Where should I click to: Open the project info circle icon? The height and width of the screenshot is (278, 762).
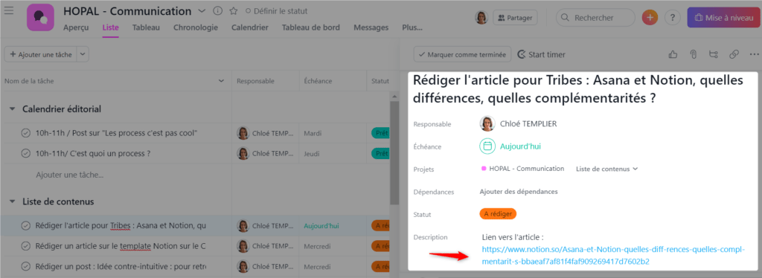tap(218, 10)
